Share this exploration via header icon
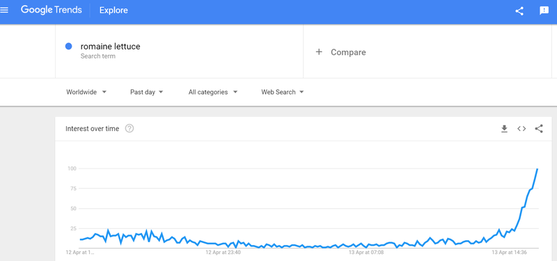This screenshot has height=261, width=557. [519, 11]
